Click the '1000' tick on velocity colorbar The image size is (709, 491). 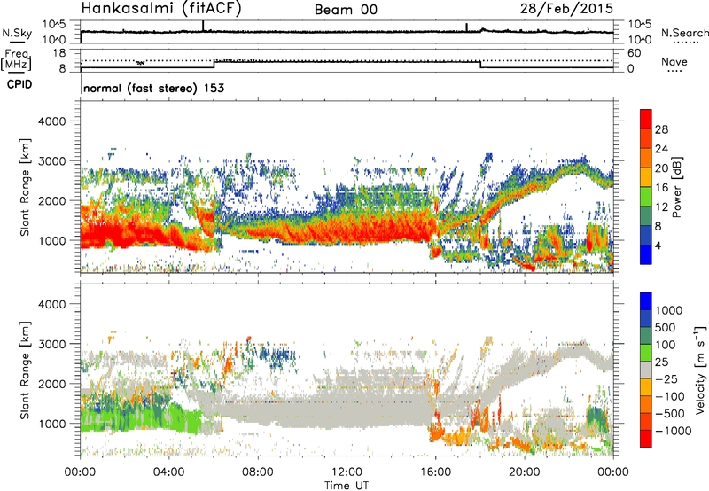(x=669, y=310)
